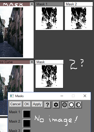Screen dimensions: 94x132
Task: Close the MASK image panel
Action: click(x=32, y=4)
